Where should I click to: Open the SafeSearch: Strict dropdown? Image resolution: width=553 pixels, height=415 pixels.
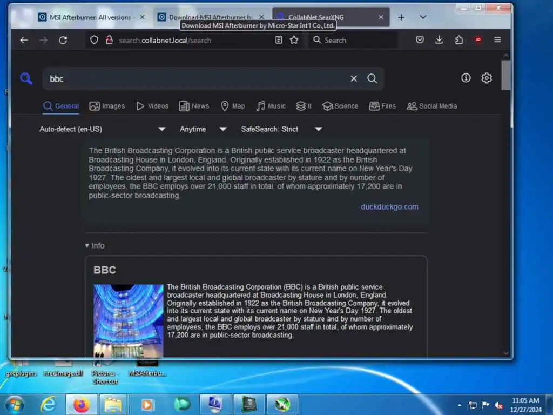coord(281,129)
